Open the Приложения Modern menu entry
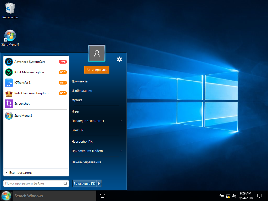 pos(87,151)
